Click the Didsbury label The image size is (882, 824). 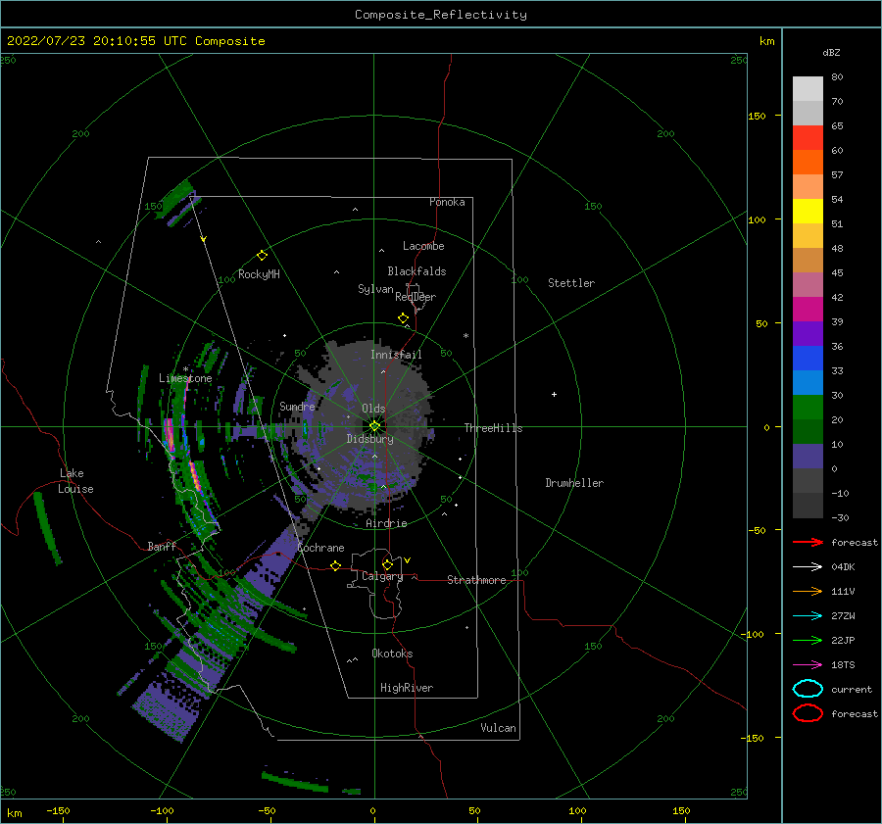(x=370, y=439)
